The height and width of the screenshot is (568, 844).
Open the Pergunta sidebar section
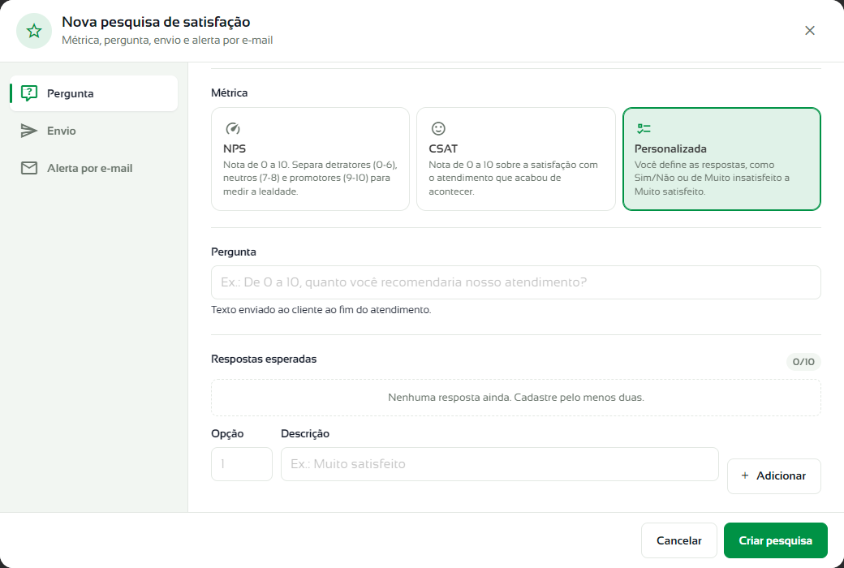pos(93,93)
